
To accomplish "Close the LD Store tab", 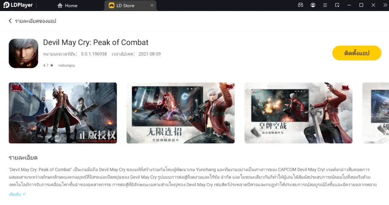I will (x=152, y=5).
